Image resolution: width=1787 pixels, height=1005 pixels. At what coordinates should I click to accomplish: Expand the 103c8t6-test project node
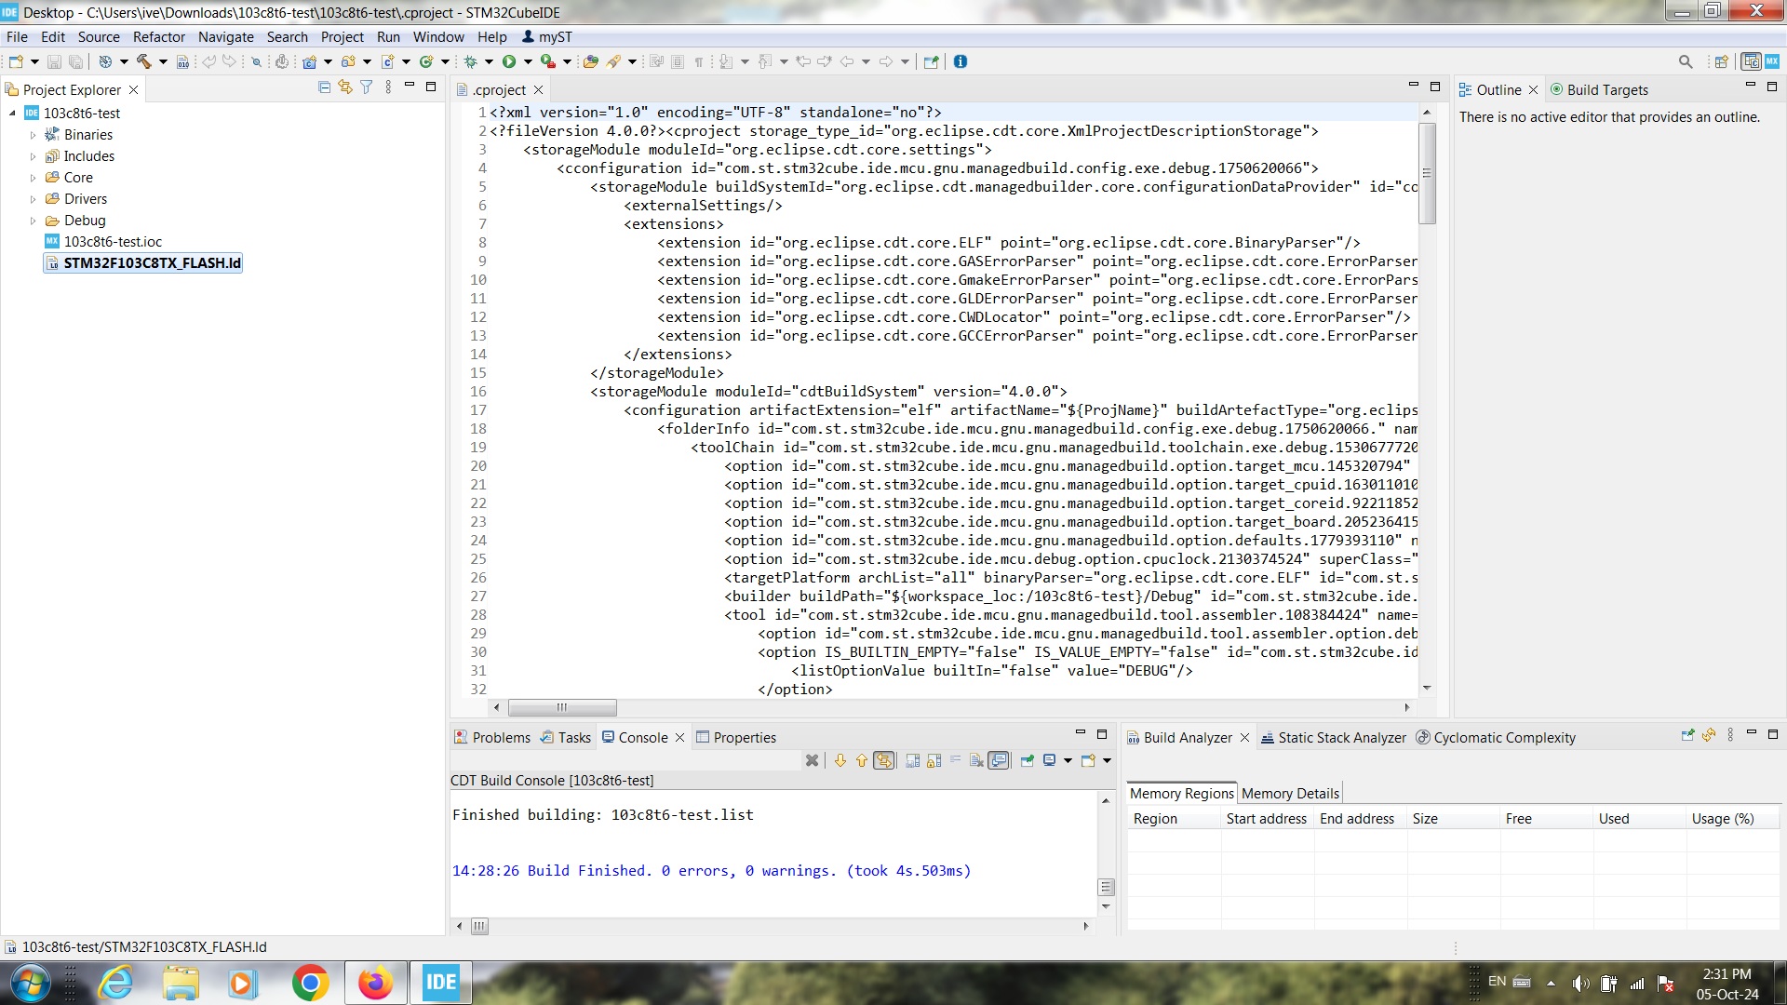pyautogui.click(x=12, y=114)
